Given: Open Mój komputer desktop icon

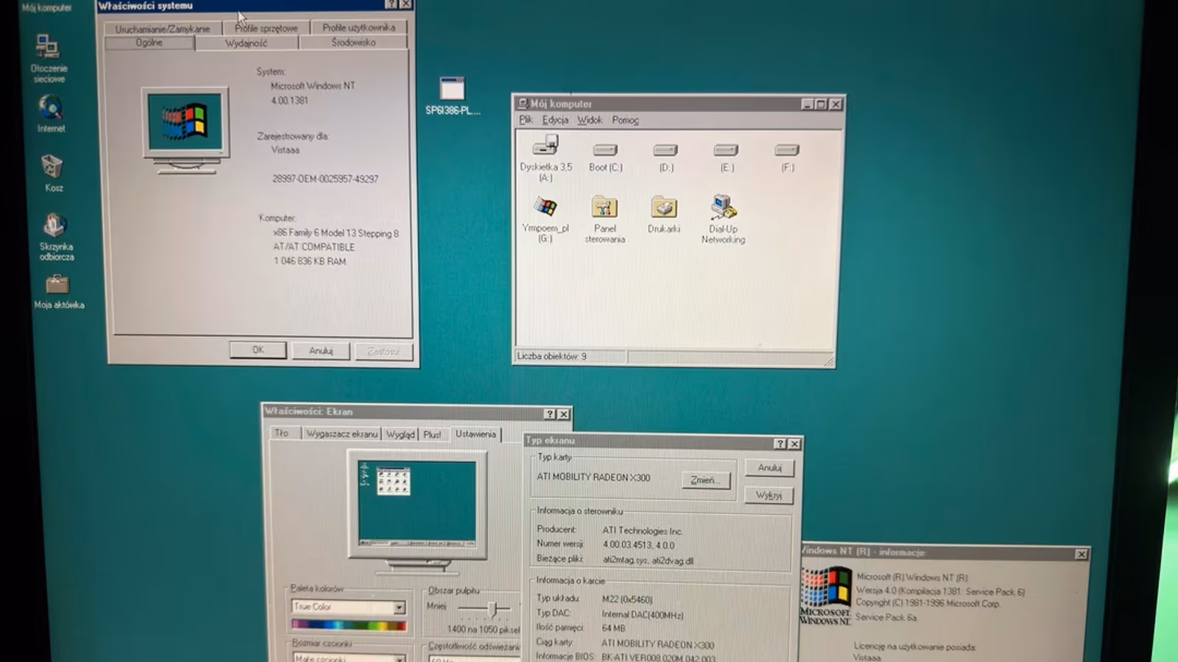Looking at the screenshot, I should coord(46,7).
